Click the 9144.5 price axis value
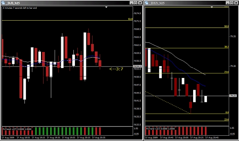Image resolution: width=239 pixels, height=141 pixels. point(137,93)
